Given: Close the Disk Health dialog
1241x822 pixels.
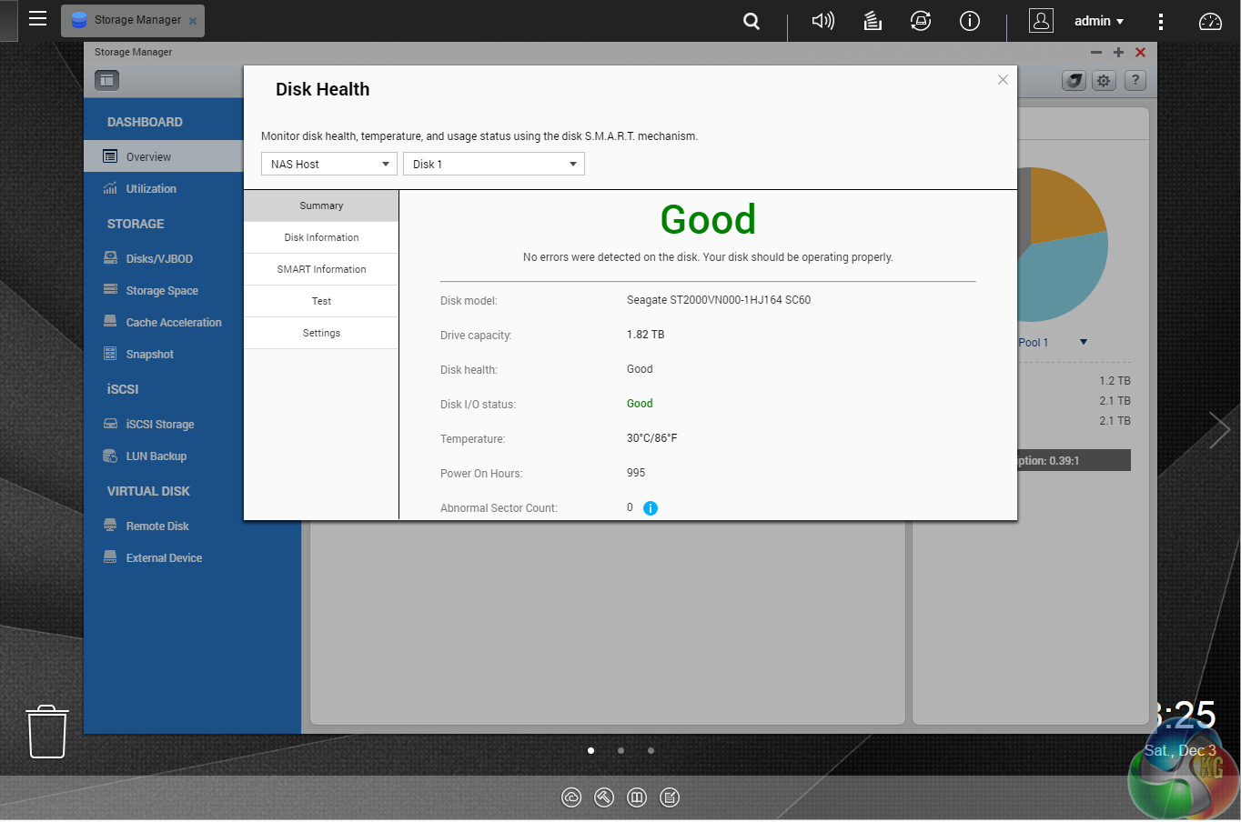Looking at the screenshot, I should pos(1003,80).
